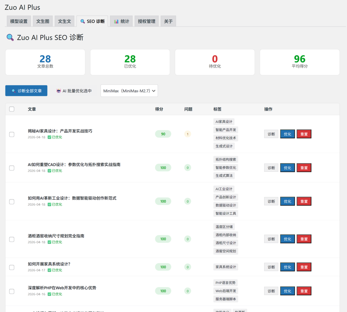Click the green 已优化 checkmark for 酒柜酒窖收纳 article
Viewport: 347px width, 312px height.
49,242
